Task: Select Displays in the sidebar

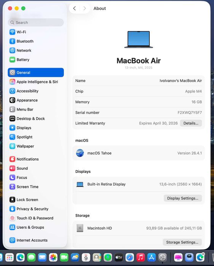Action: click(x=36, y=128)
